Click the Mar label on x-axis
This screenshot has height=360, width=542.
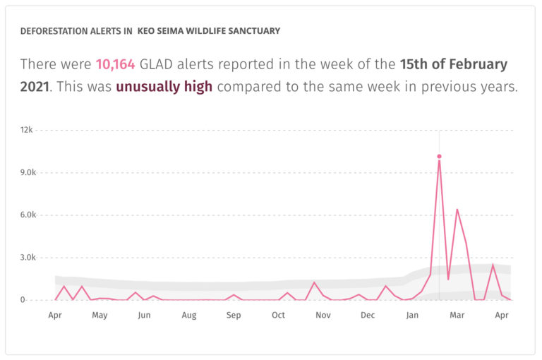coord(457,316)
